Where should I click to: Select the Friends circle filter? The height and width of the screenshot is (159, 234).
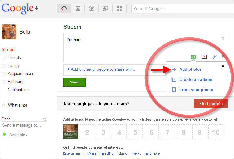pos(14,57)
